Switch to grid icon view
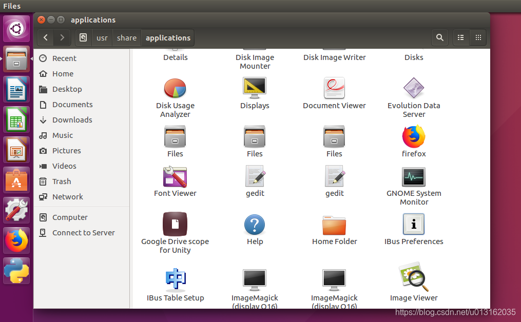Screen dimensions: 521x322 pos(478,37)
